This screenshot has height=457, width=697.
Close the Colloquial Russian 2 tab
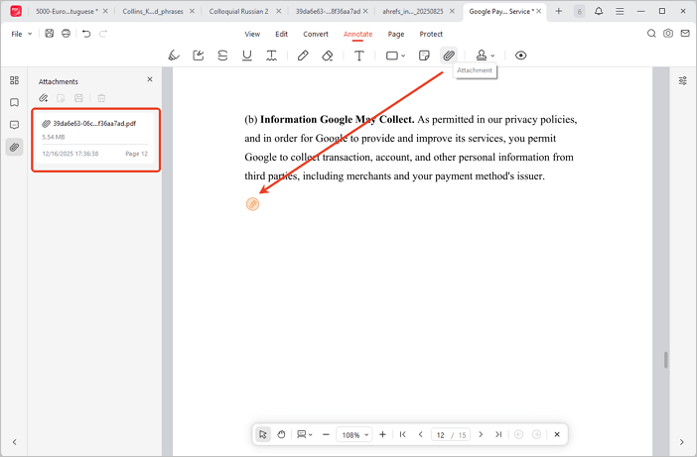pos(279,11)
